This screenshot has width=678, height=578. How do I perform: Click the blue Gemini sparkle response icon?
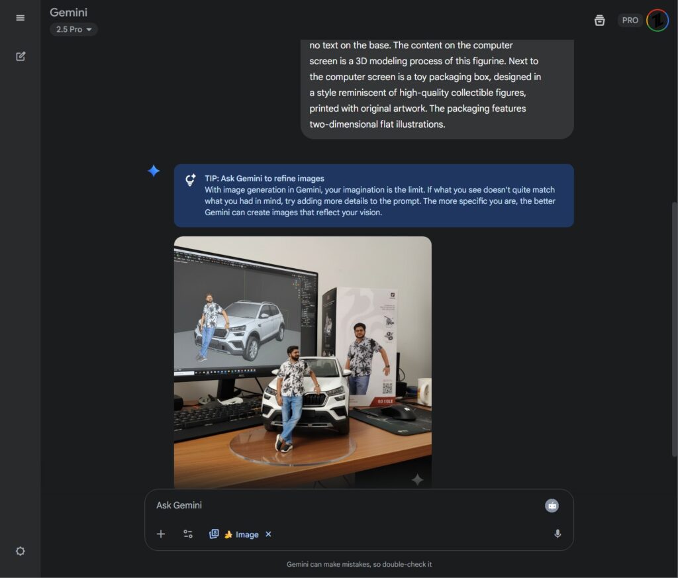(x=154, y=171)
